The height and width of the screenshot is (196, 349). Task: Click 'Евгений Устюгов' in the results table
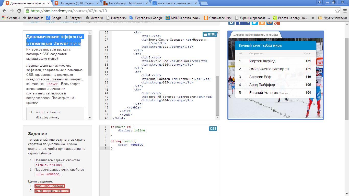[x=263, y=93]
